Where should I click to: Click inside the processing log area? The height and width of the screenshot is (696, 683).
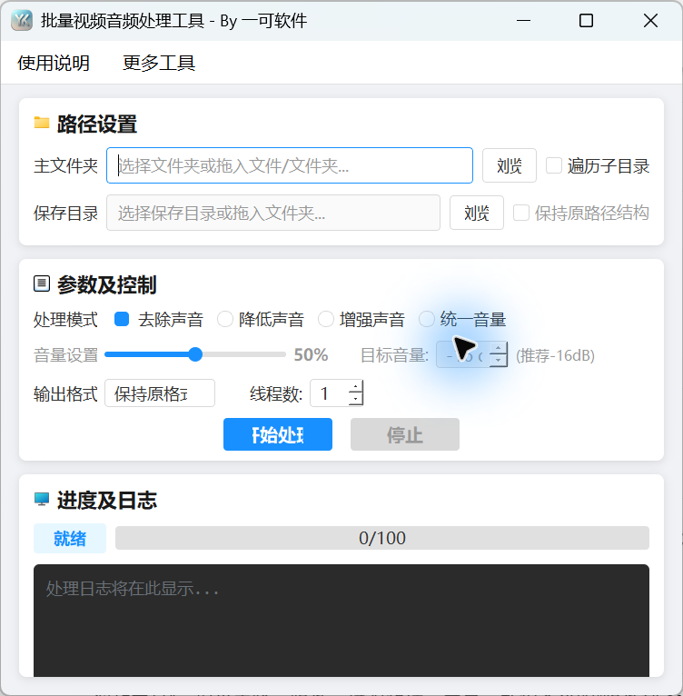coord(341,621)
